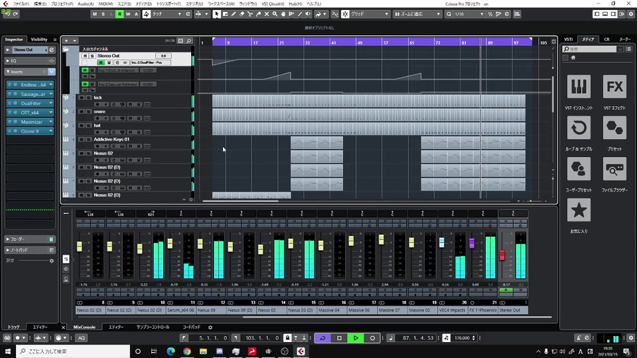Open the Favorites star tile
Image resolution: width=637 pixels, height=358 pixels.
pyautogui.click(x=579, y=209)
